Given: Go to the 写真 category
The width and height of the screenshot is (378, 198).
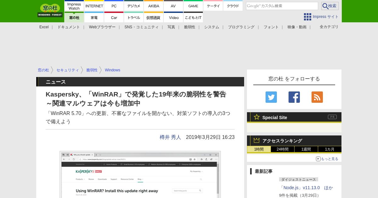Looking at the screenshot, I should click(171, 27).
